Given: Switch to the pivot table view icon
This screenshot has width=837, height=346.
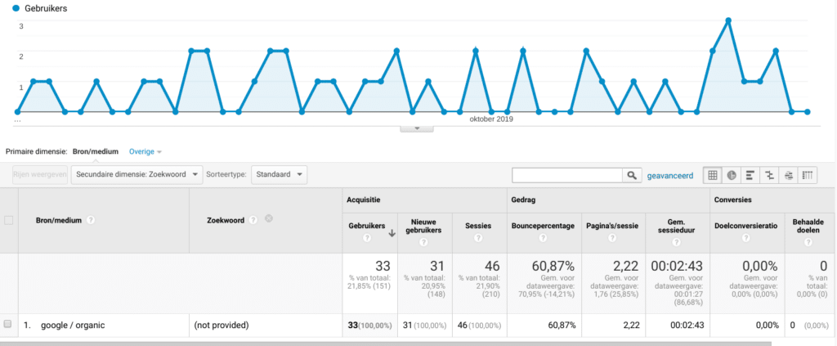Looking at the screenshot, I should 808,175.
